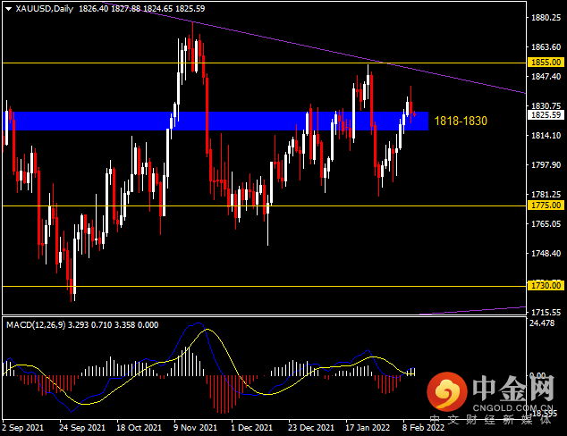The image size is (567, 436).
Task: Select the 1855.00 horizontal line price label
Action: (x=546, y=63)
